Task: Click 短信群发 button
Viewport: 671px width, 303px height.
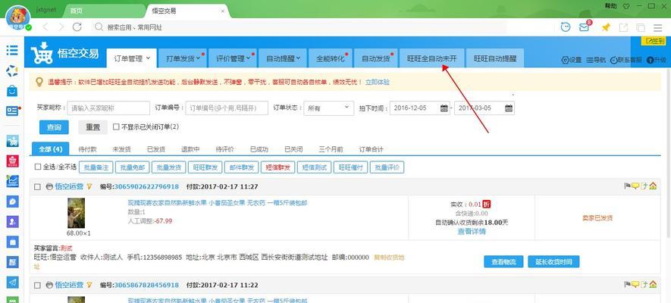Action: [x=277, y=167]
